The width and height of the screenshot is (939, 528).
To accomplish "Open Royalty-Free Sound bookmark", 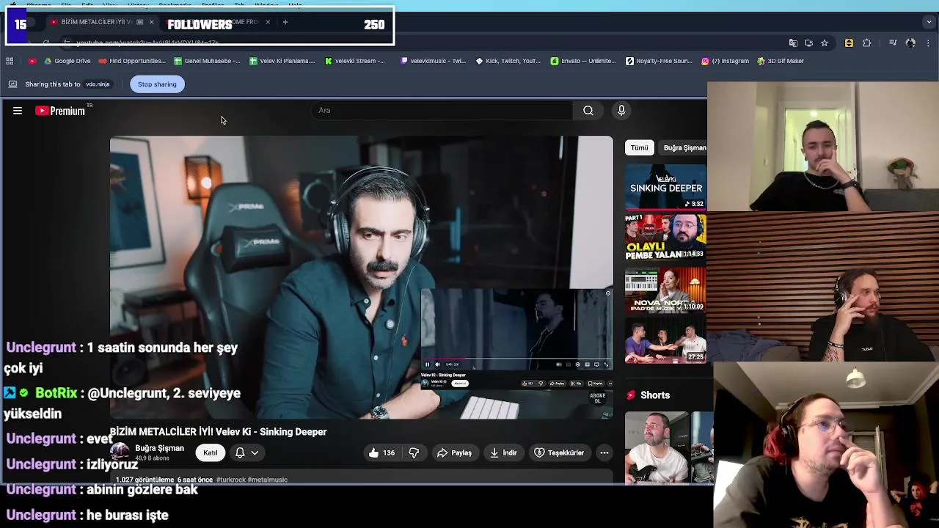I will [659, 61].
